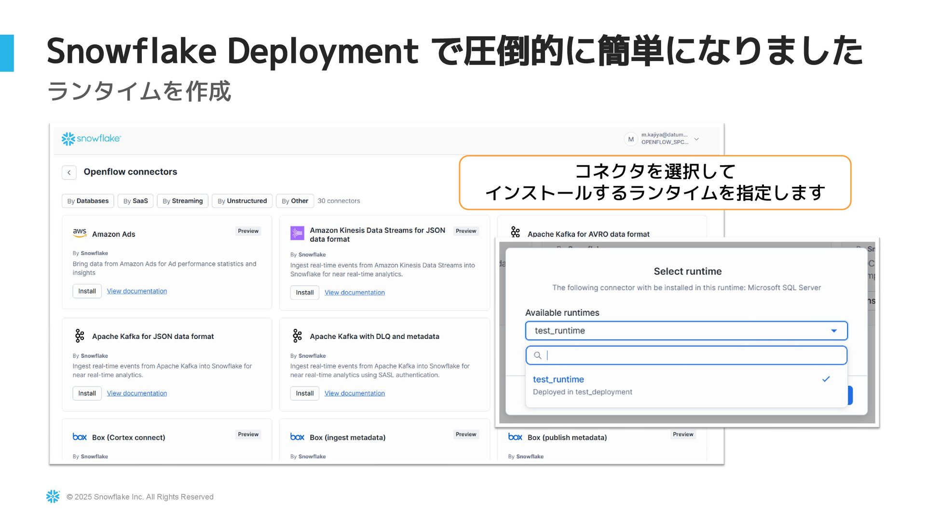Open View documentation for Kafka JSON connector

coord(137,393)
